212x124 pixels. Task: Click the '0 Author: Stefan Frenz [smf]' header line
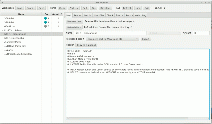(82, 59)
